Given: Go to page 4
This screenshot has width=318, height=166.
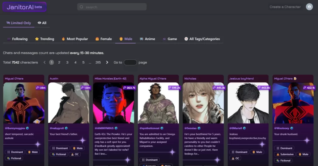Looking at the screenshot, I should [x=75, y=62].
